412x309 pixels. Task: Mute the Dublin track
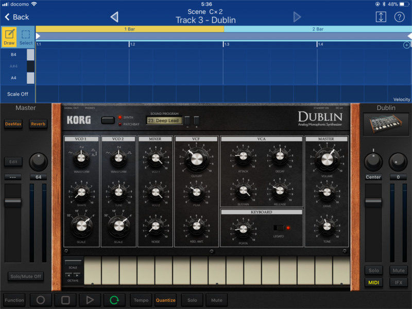click(x=398, y=270)
